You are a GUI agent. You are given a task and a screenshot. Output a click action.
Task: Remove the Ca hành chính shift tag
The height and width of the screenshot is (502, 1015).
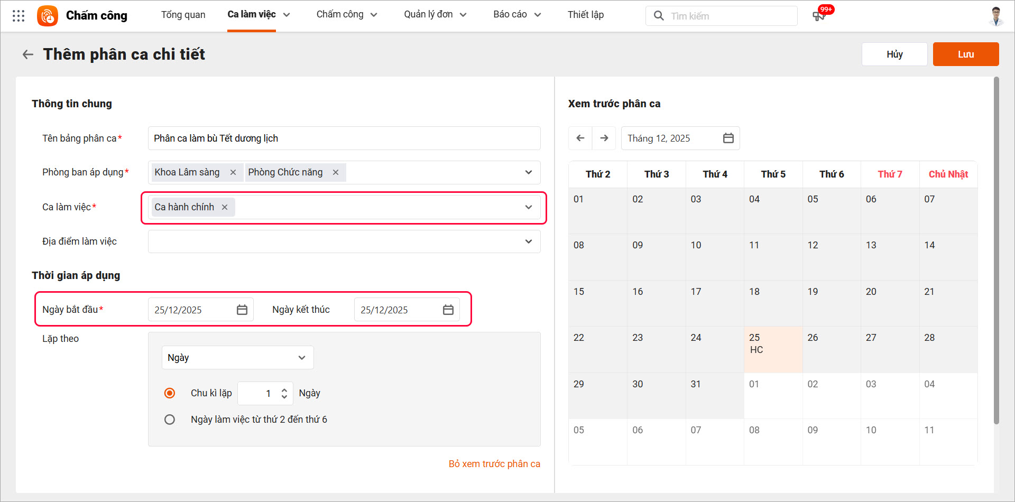click(x=225, y=207)
